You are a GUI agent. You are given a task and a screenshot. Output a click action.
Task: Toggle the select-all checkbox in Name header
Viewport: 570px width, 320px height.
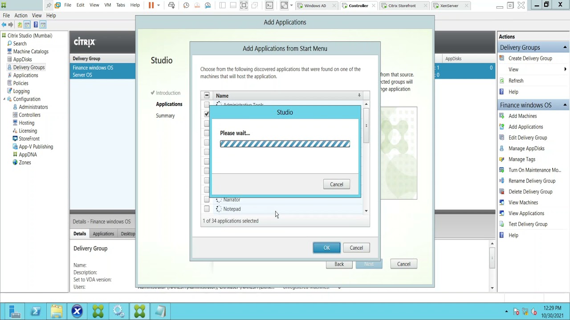pos(207,96)
